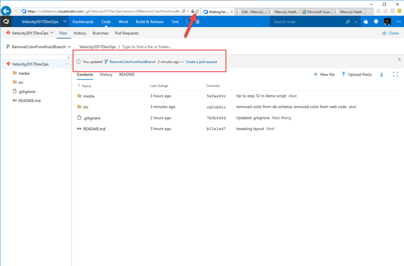Open the user profile avatar
Viewport: 404px width, 266px height.
[387, 22]
